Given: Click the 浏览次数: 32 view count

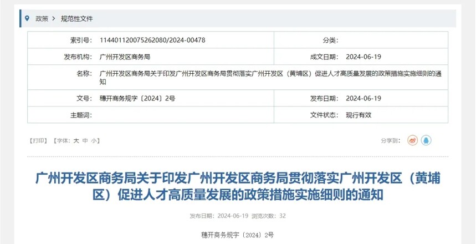Looking at the screenshot, I should (268, 216).
